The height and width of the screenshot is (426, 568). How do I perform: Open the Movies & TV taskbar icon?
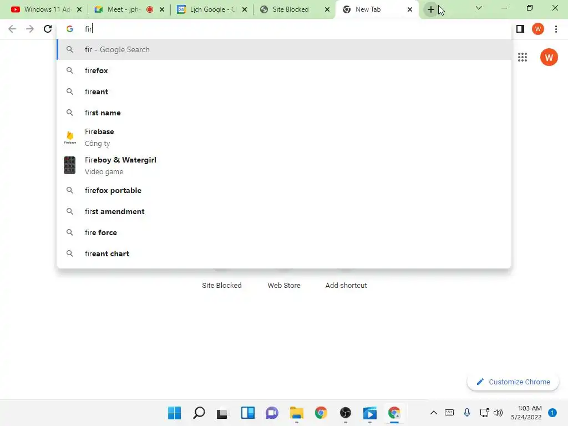[x=370, y=413]
